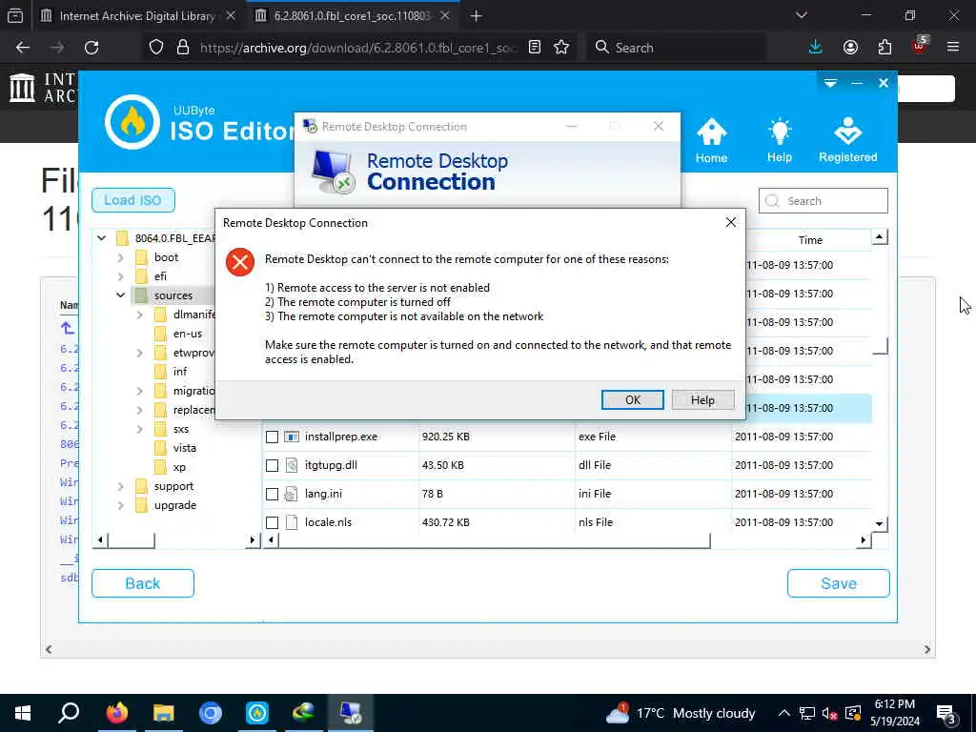Open the weather widget 17°C Mostly cloudy
Screen dimensions: 976x732
click(x=681, y=713)
